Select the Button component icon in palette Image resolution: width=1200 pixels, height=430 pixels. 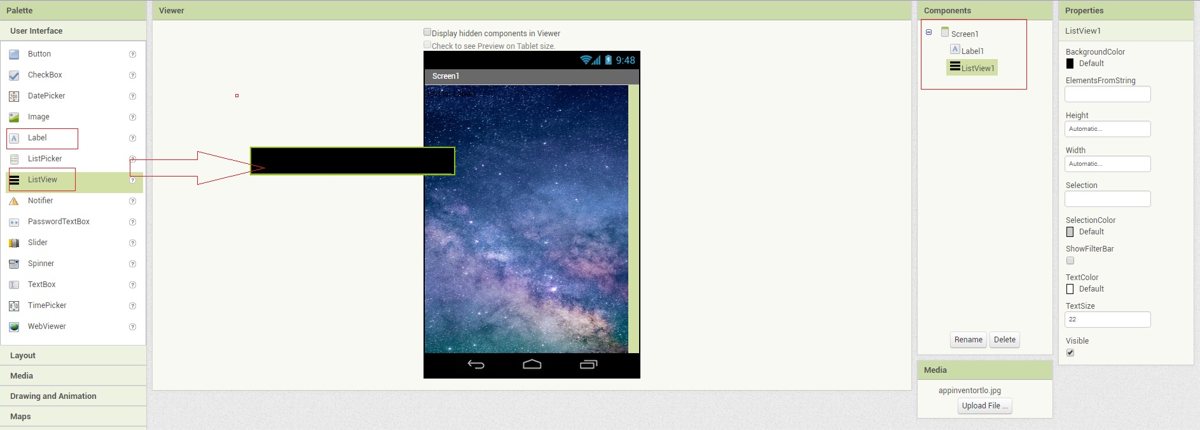point(14,55)
